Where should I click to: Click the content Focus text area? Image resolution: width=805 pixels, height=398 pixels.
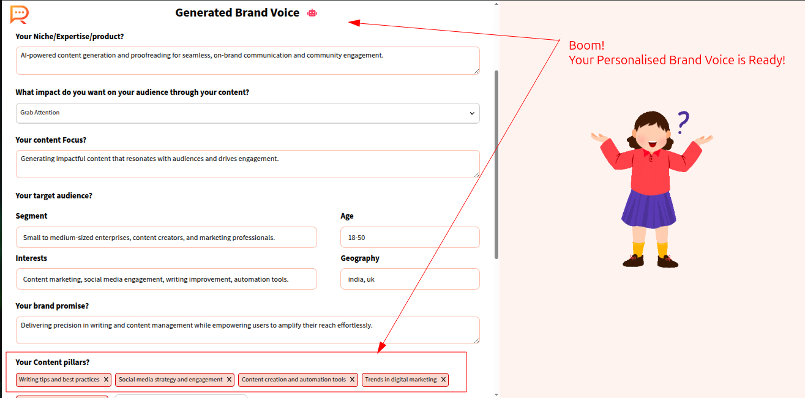247,164
